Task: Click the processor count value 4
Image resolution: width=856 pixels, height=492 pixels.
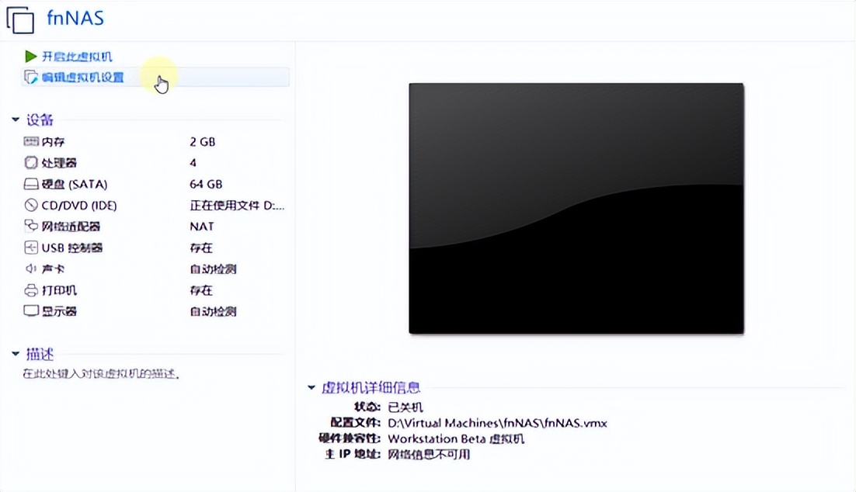Action: (193, 163)
